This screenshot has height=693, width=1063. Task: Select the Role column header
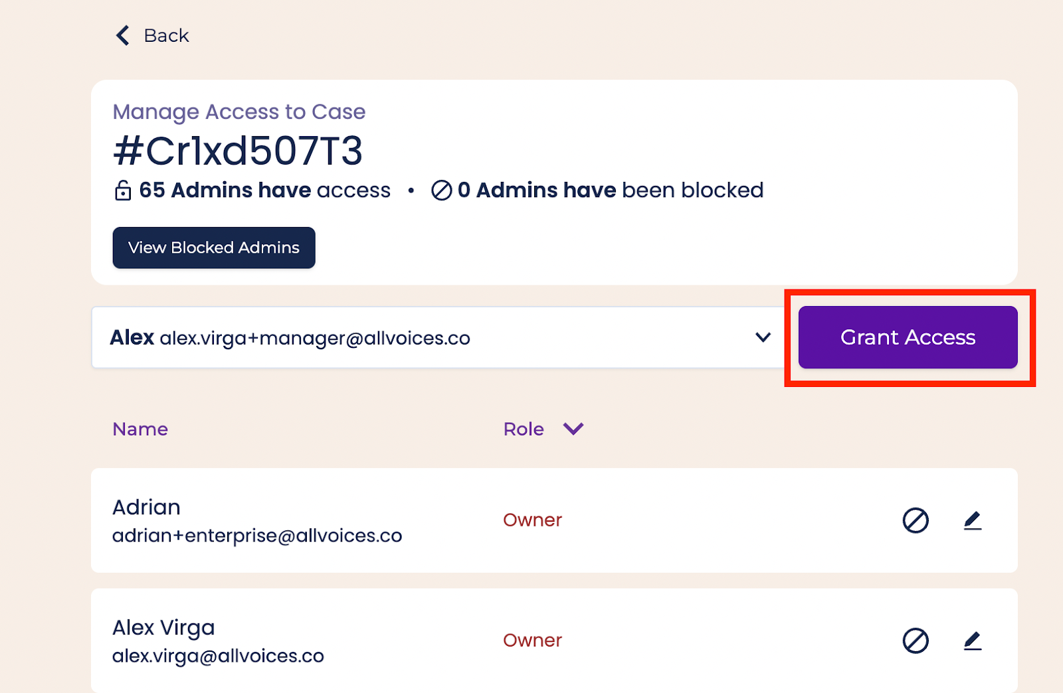click(524, 429)
